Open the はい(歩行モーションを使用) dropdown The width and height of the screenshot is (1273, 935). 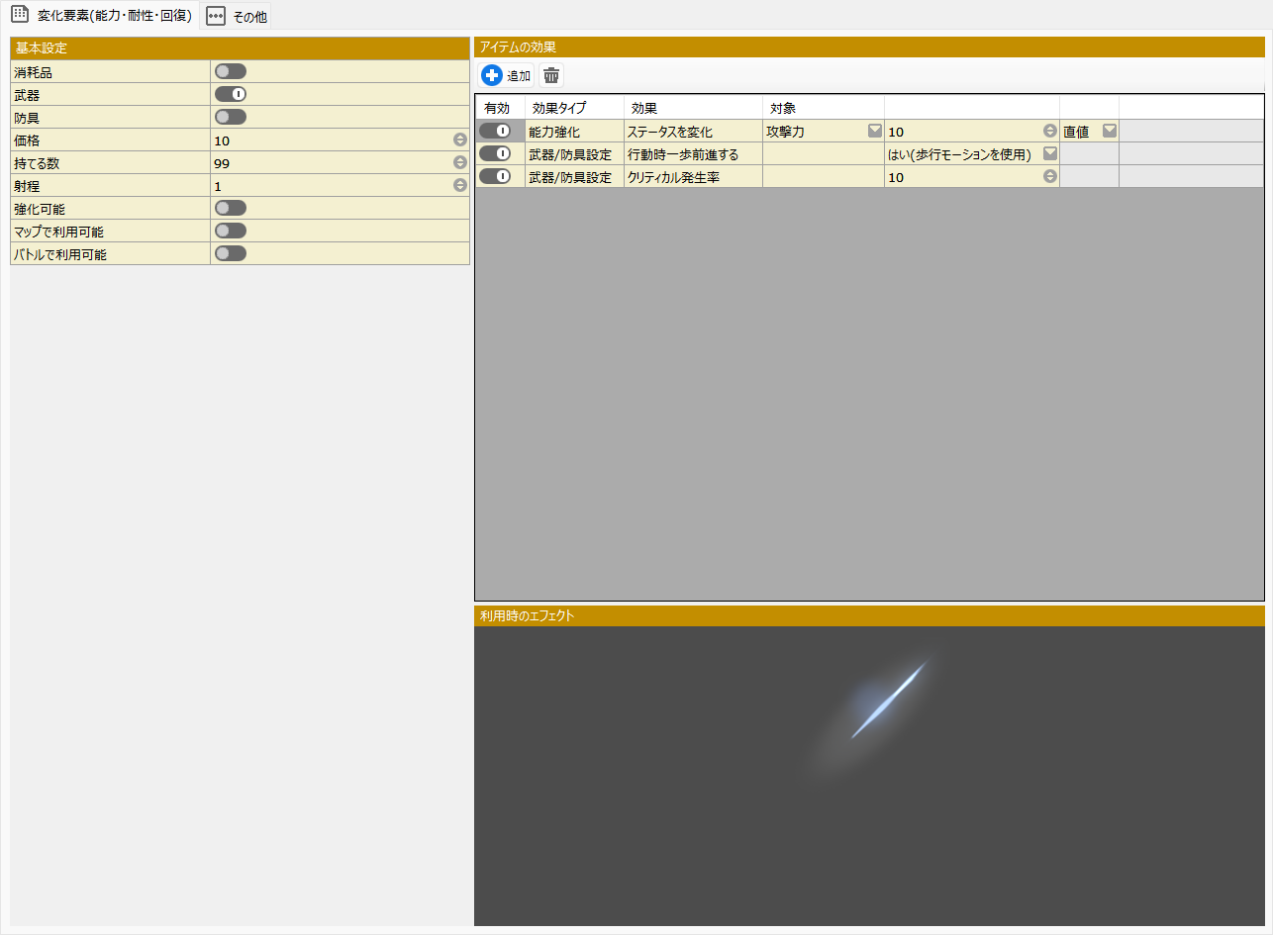click(x=1050, y=153)
